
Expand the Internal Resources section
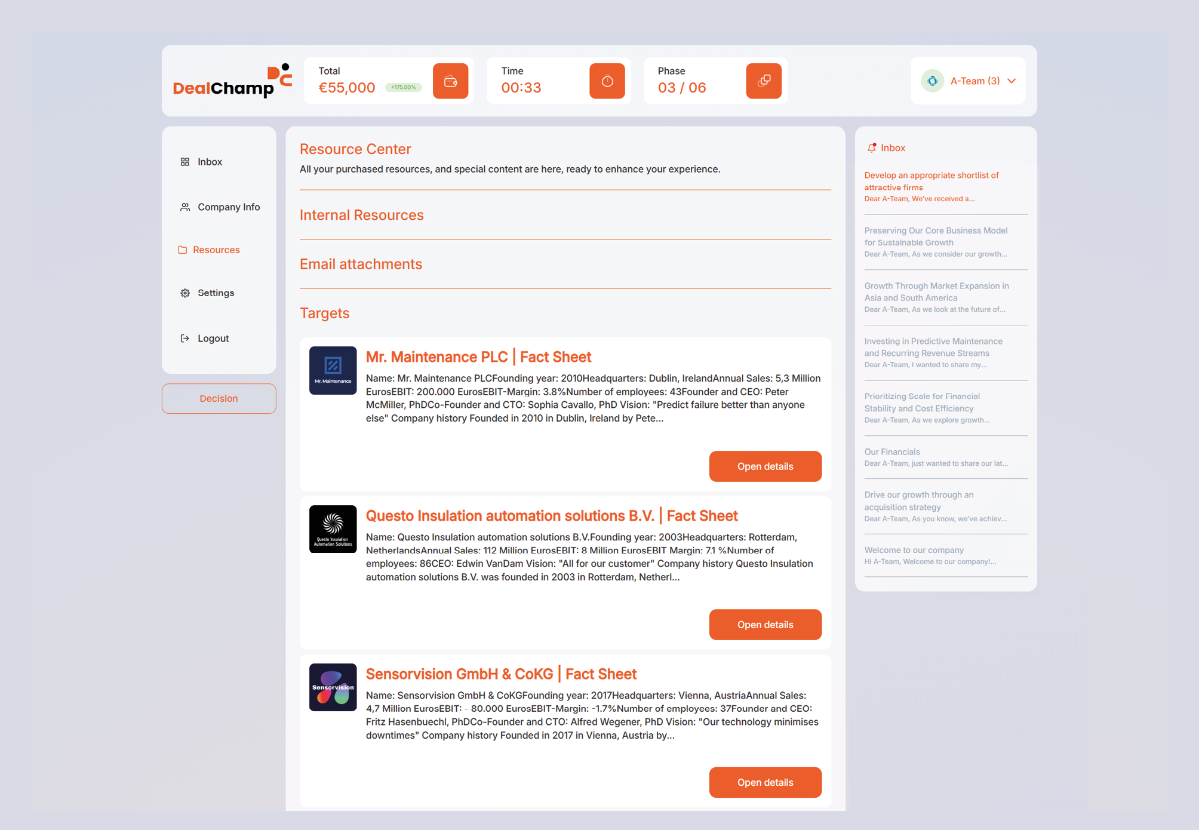point(361,215)
